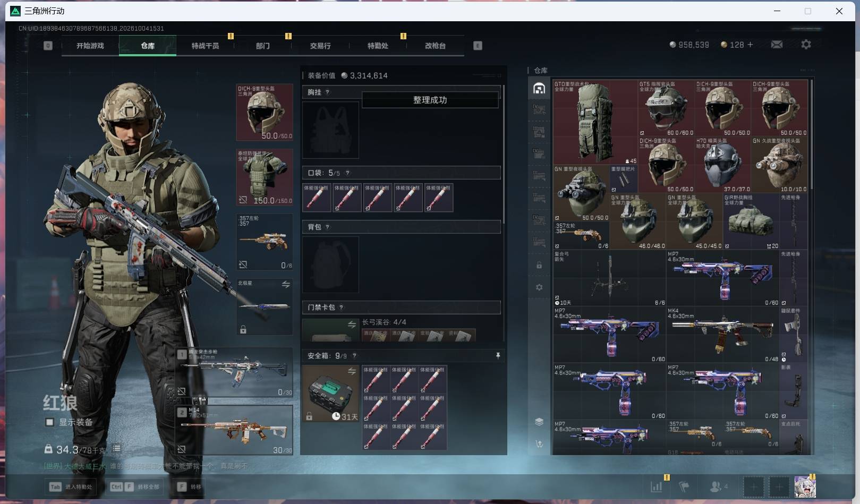Click the list icon beside weight 34.3/78千克
Image resolution: width=860 pixels, height=504 pixels.
coord(116,449)
